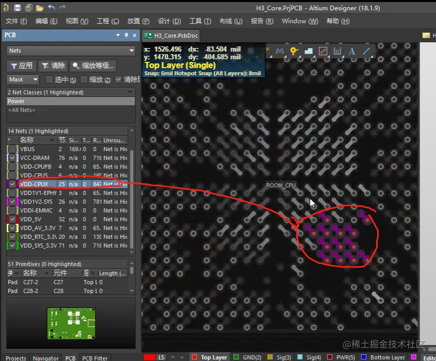Image resolution: width=436 pixels, height=361 pixels.
Task: Open the 文件 (F) menu
Action: point(16,21)
